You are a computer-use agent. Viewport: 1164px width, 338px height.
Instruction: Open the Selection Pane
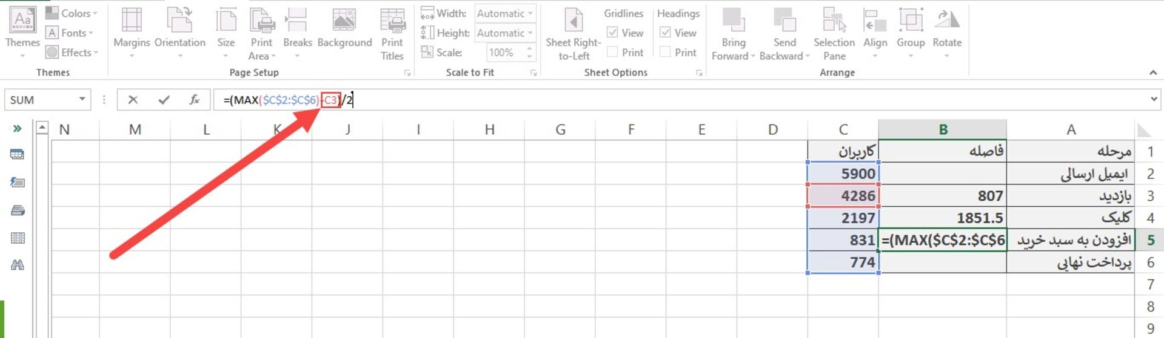(834, 33)
